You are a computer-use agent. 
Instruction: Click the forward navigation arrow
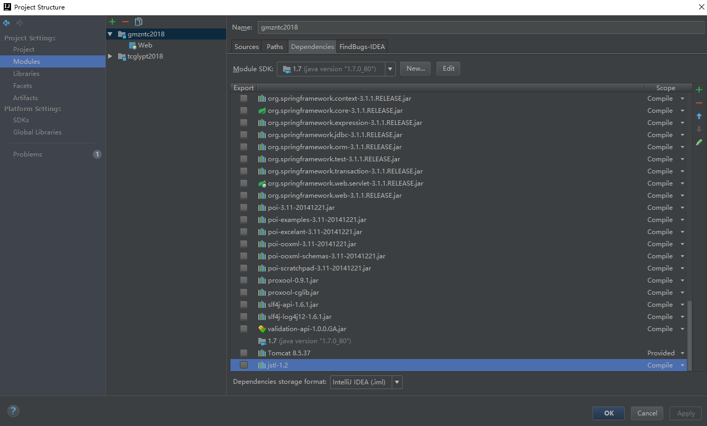click(20, 23)
